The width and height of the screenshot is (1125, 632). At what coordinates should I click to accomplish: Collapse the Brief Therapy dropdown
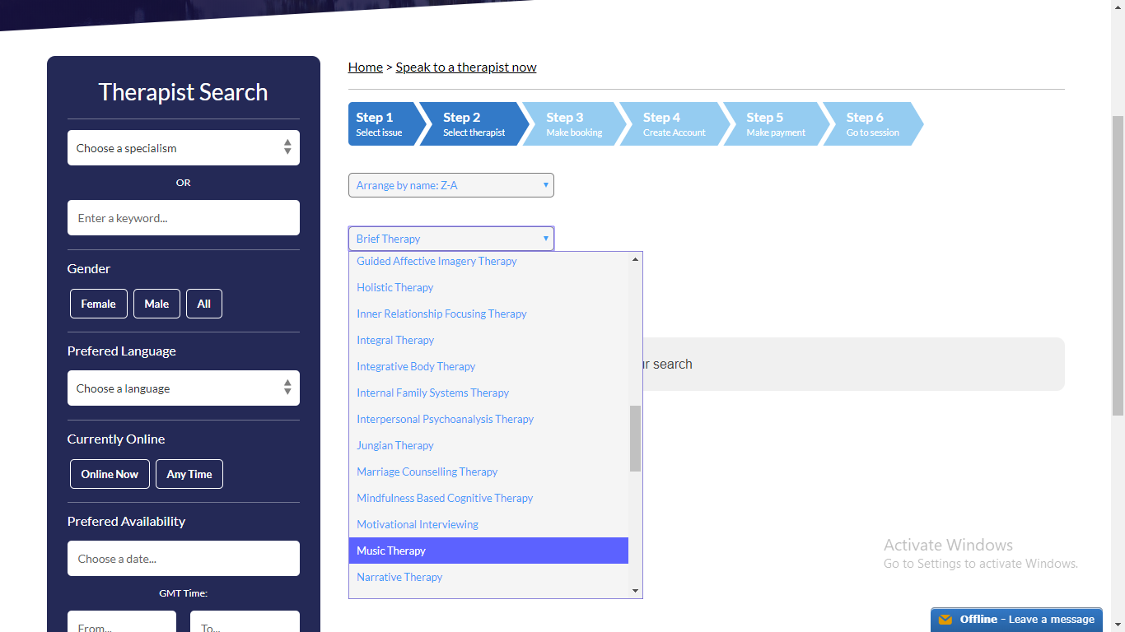coord(450,239)
